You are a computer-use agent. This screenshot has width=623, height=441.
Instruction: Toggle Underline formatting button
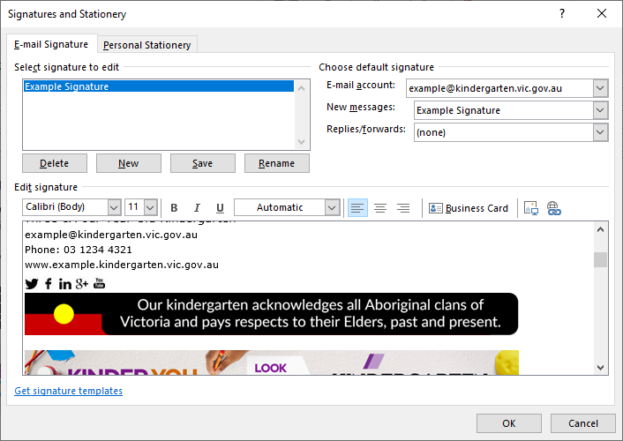pos(220,208)
